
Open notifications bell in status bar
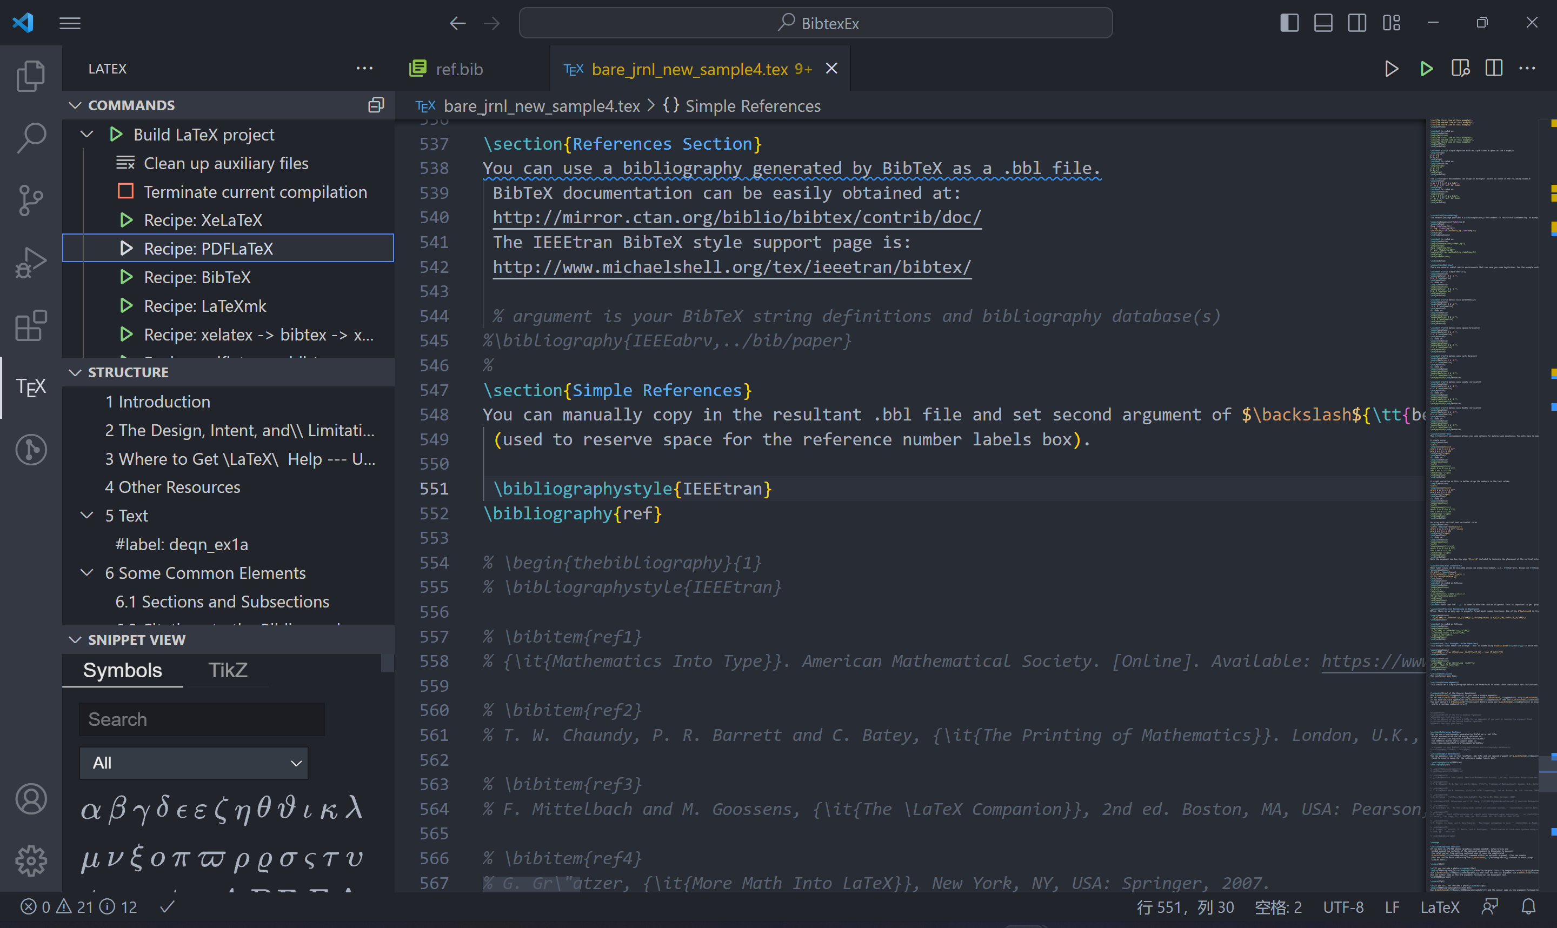click(1528, 907)
